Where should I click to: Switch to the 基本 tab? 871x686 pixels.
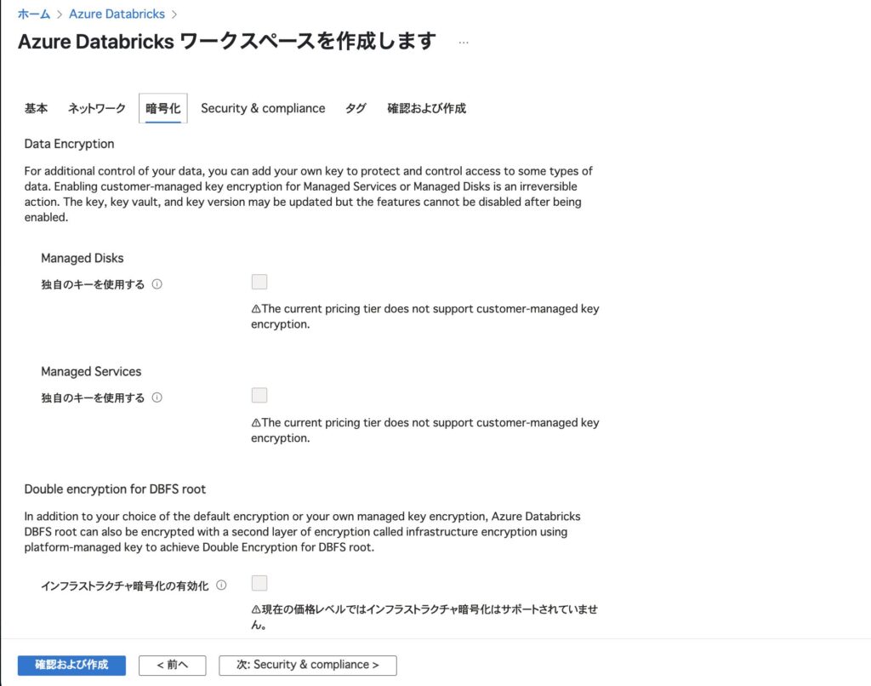pyautogui.click(x=36, y=108)
